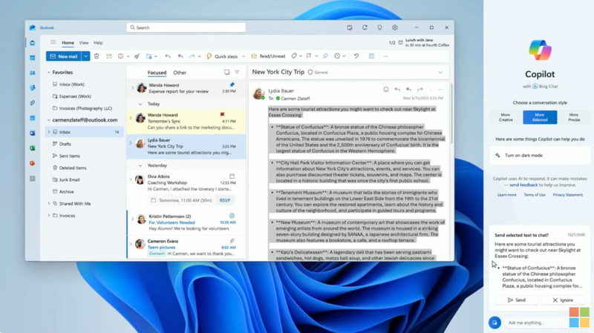Click the Categorize tag icon
Viewport: 594px width, 333px height.
[294, 56]
